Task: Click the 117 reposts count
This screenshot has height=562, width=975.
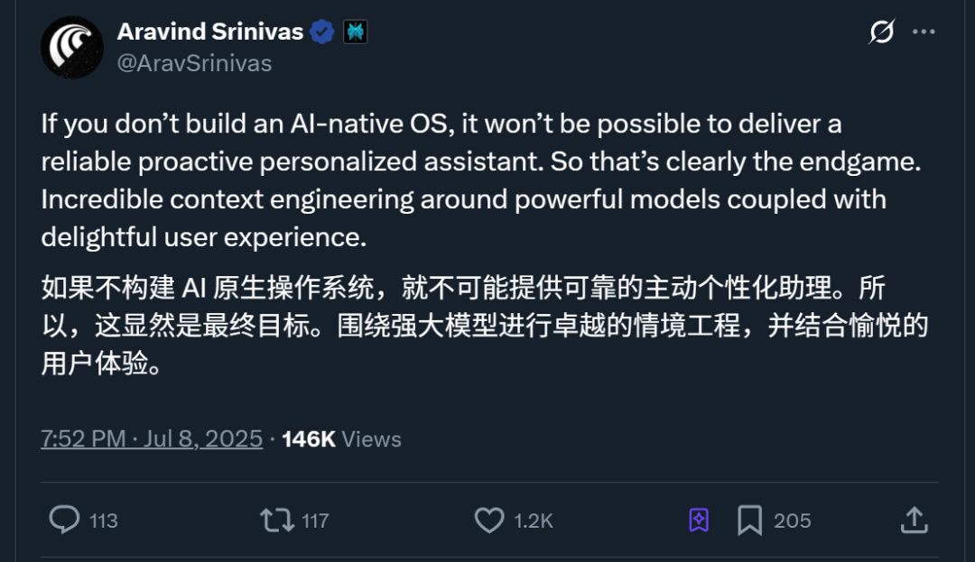Action: 315,521
